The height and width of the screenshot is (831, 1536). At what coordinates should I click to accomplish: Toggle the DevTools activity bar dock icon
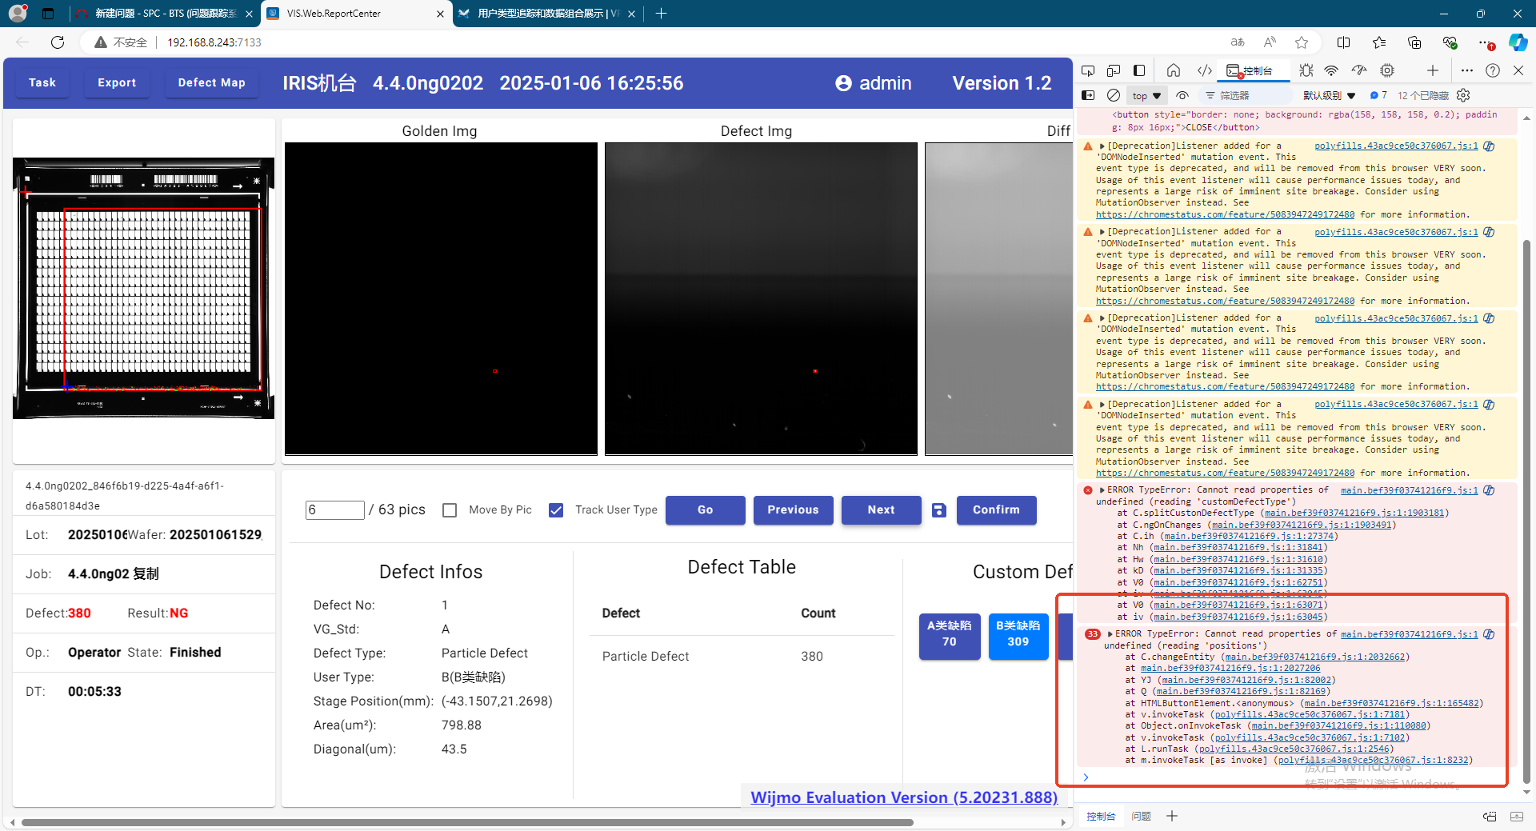pyautogui.click(x=1139, y=70)
